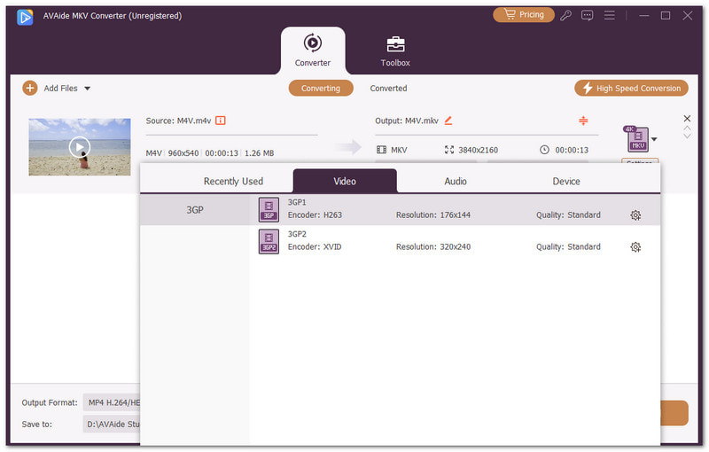The height and width of the screenshot is (452, 709).
Task: Show source info icon next to M4V.m4v
Action: [220, 121]
